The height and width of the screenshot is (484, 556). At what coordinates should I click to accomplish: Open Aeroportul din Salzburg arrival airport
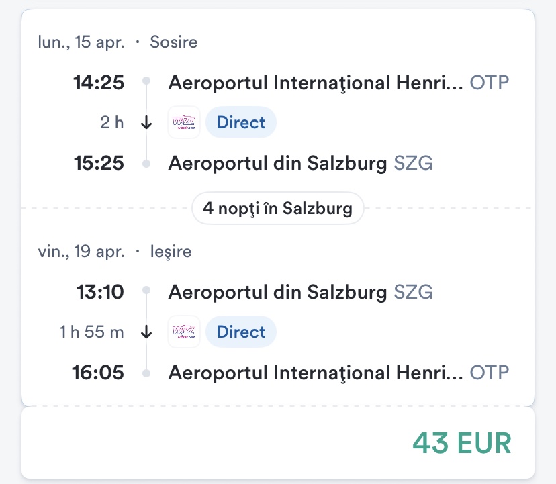pyautogui.click(x=277, y=163)
